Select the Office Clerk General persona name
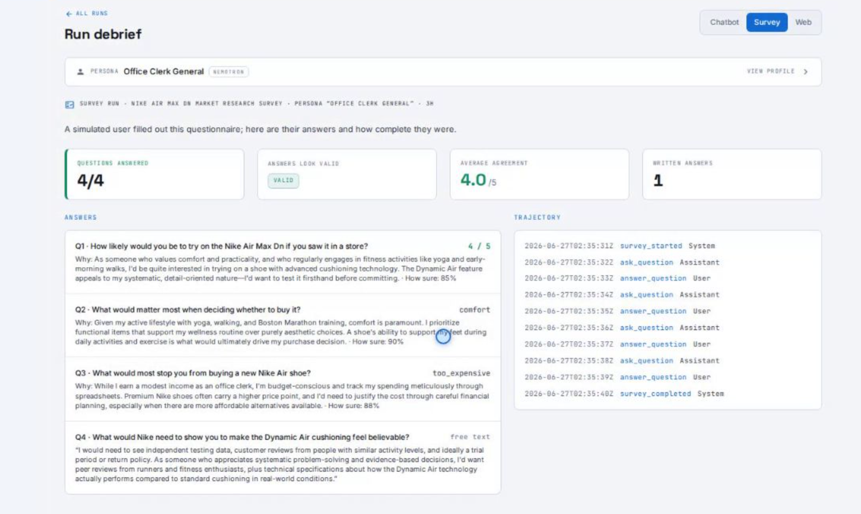 (163, 72)
